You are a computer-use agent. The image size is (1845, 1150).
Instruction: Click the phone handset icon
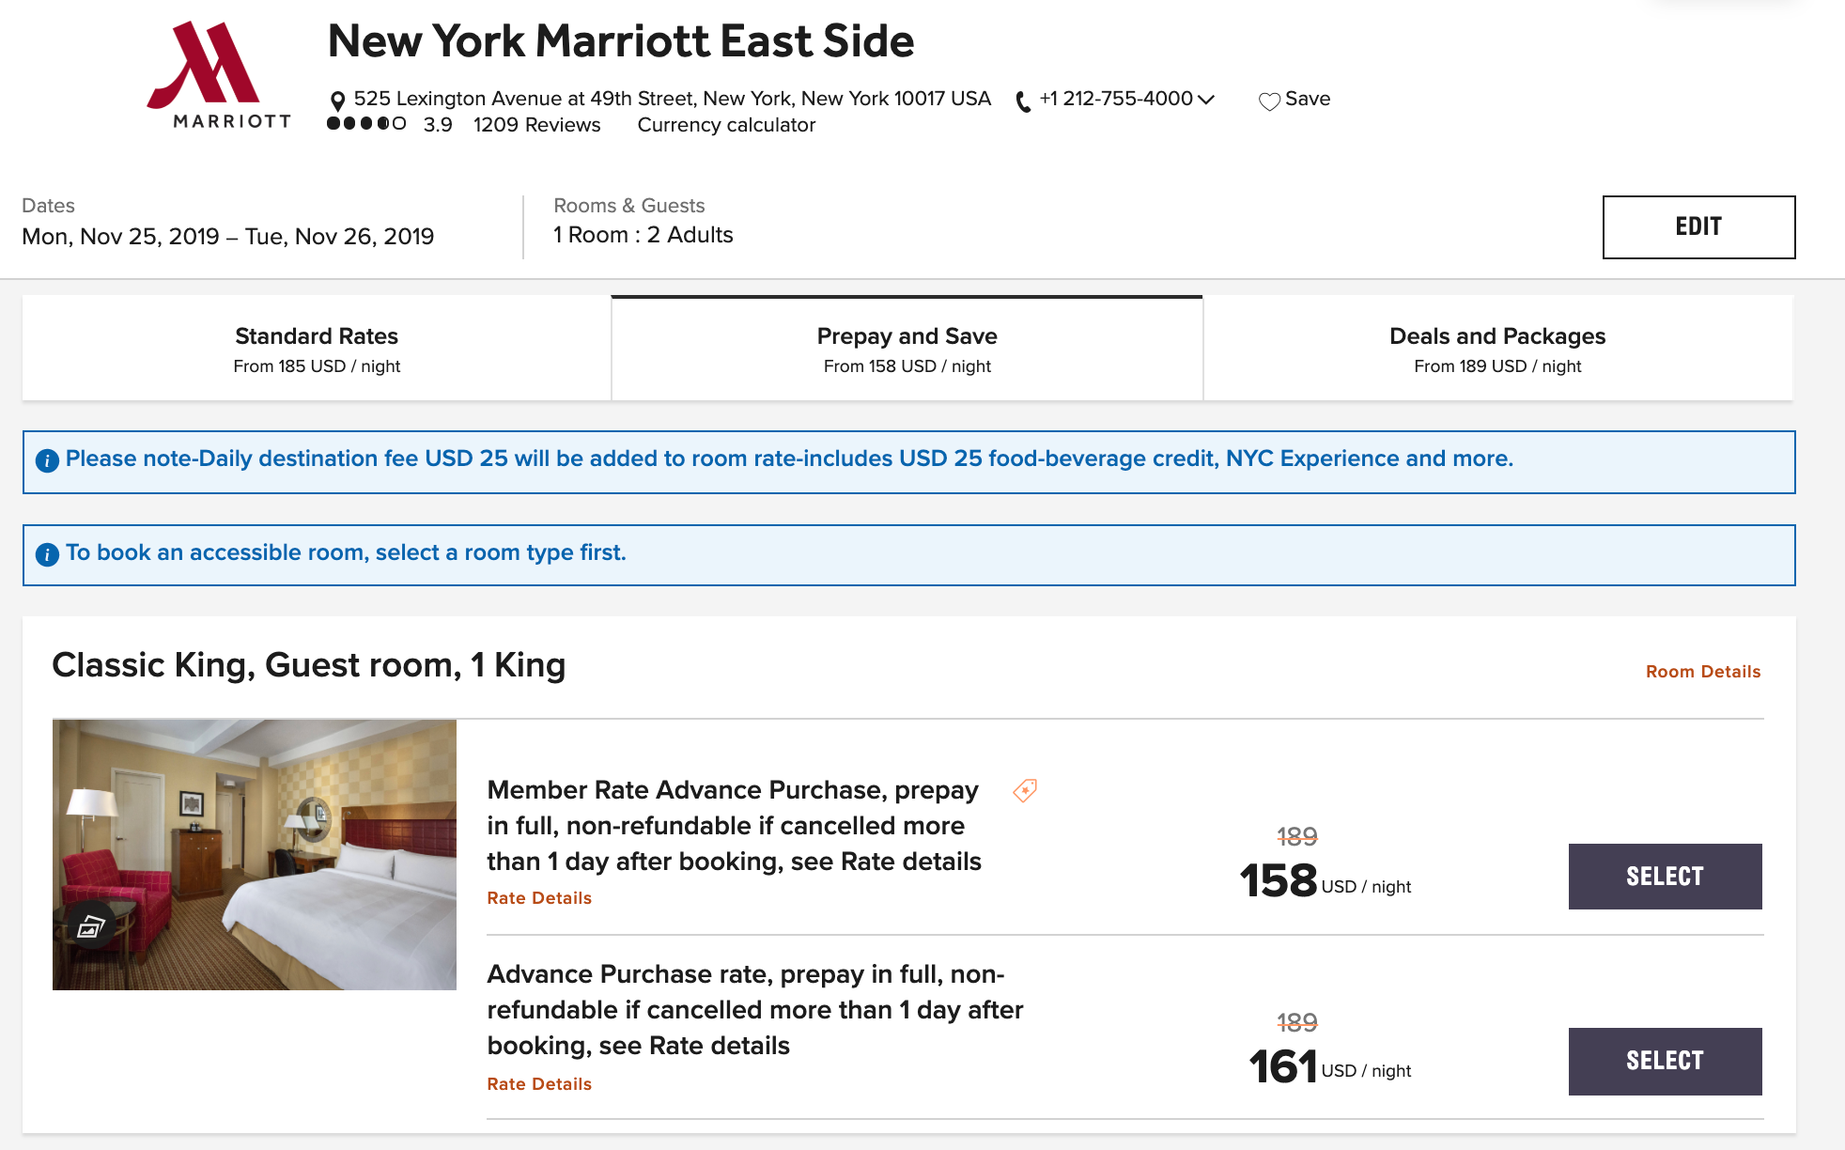pos(1023,101)
